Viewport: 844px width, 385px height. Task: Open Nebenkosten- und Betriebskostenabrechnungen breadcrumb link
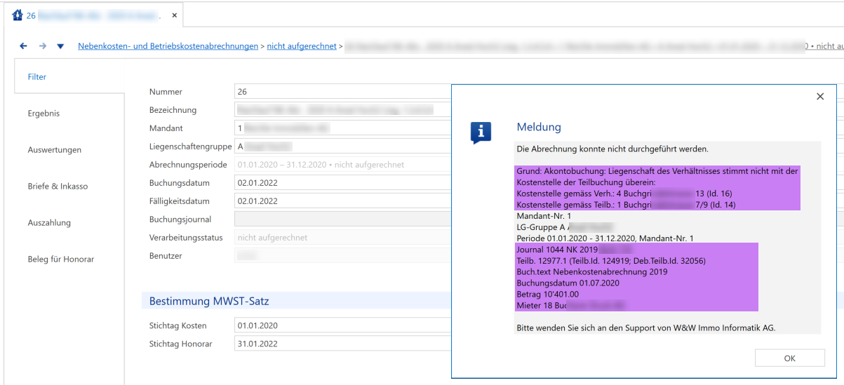(x=168, y=46)
